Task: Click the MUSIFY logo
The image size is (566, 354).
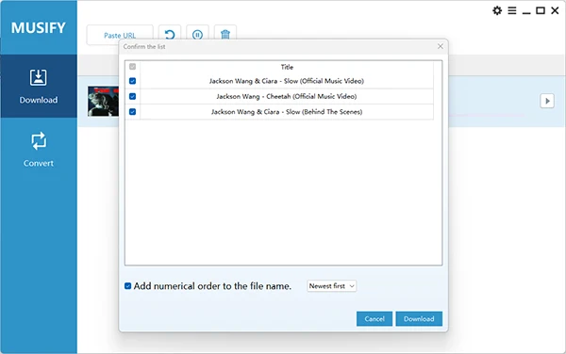Action: coord(39,27)
